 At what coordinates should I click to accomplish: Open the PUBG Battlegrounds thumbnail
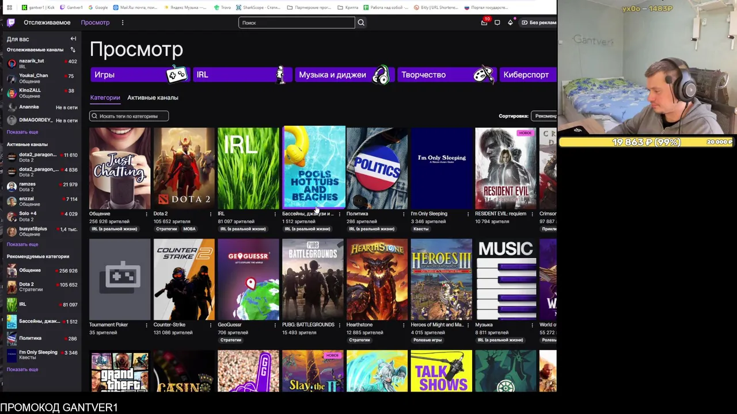pyautogui.click(x=313, y=279)
